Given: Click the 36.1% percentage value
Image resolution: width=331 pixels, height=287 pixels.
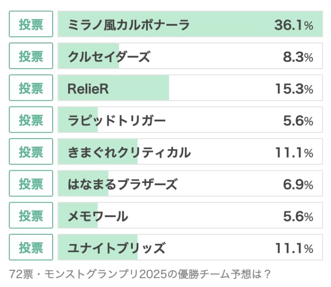Looking at the screenshot, I should point(293,25).
